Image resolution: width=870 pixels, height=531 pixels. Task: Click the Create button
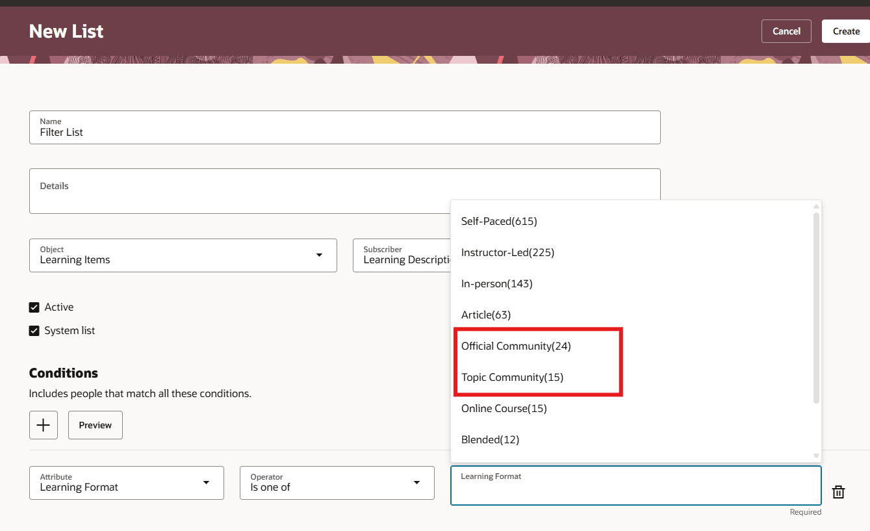(x=846, y=31)
